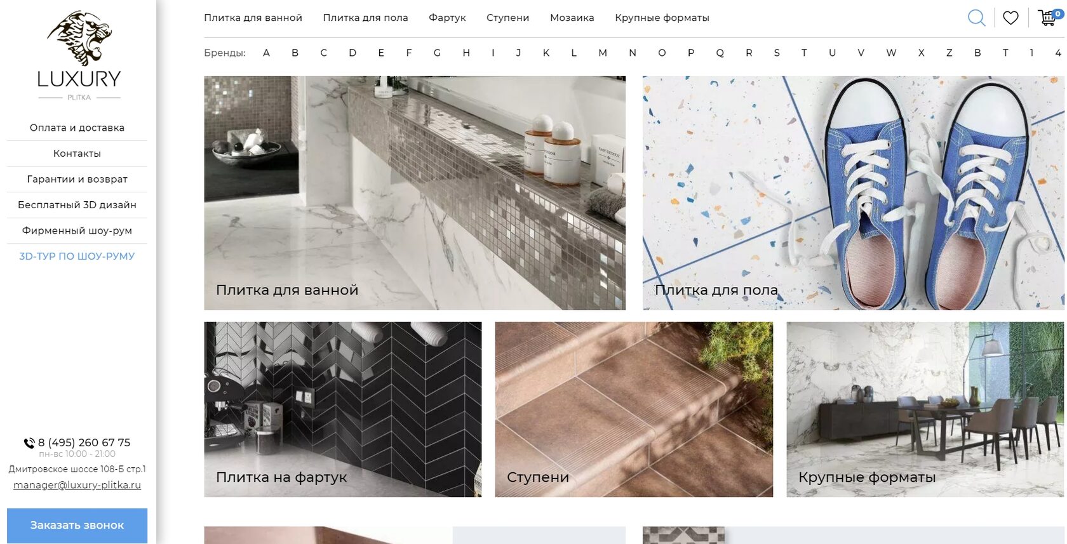This screenshot has height=544, width=1067.
Task: Filter brands by letter C
Action: point(323,53)
